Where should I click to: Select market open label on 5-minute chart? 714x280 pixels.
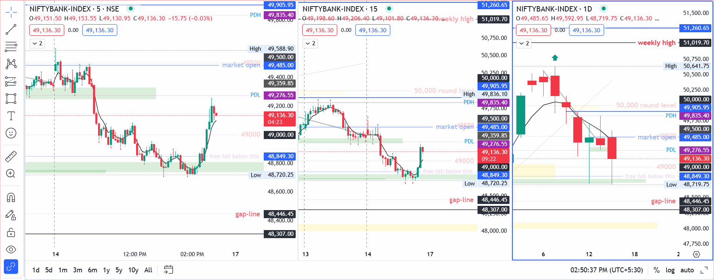241,65
